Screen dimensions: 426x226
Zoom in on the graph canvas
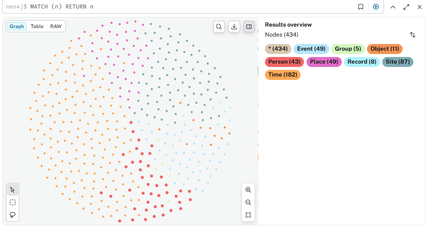(x=248, y=190)
